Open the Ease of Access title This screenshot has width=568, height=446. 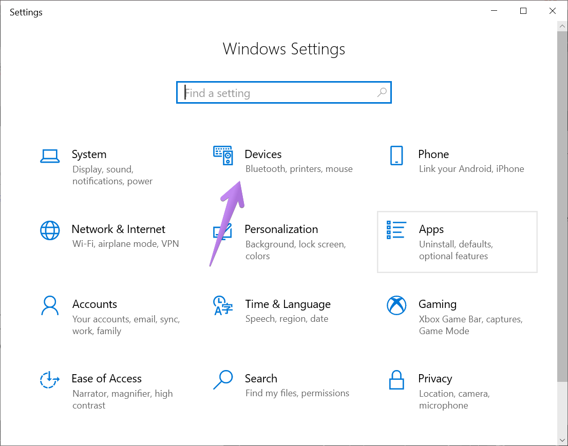pyautogui.click(x=106, y=379)
